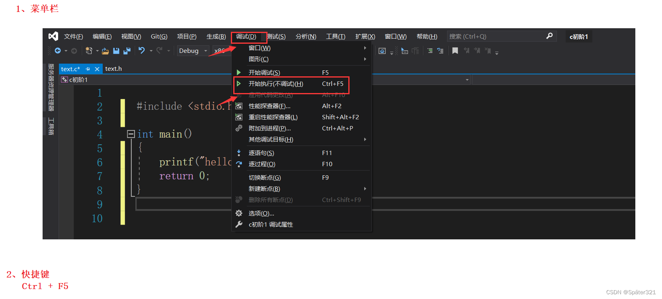Open the 调试(D) menu

[x=246, y=36]
